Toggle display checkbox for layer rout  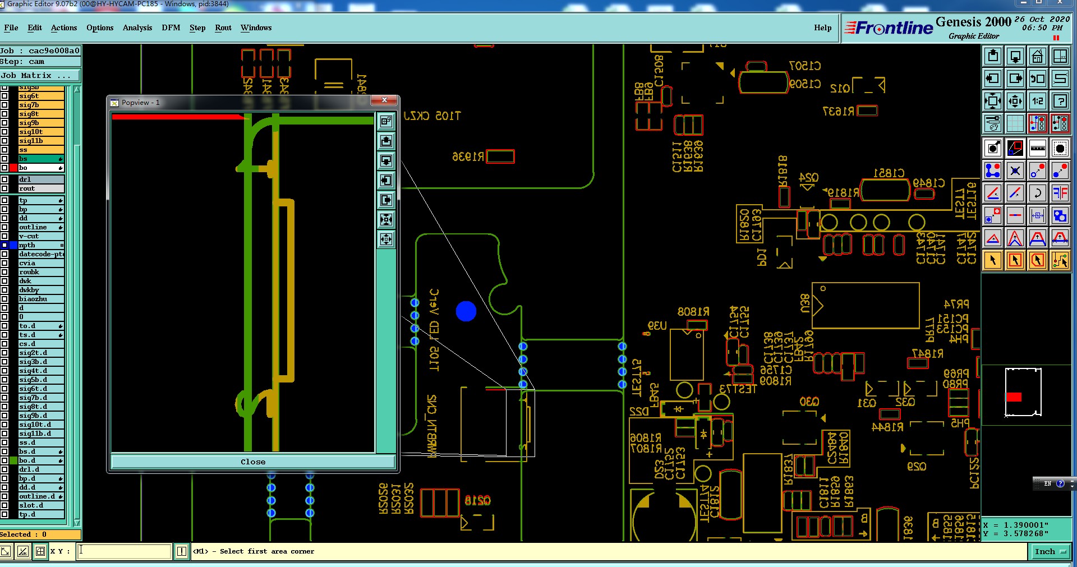[4, 188]
